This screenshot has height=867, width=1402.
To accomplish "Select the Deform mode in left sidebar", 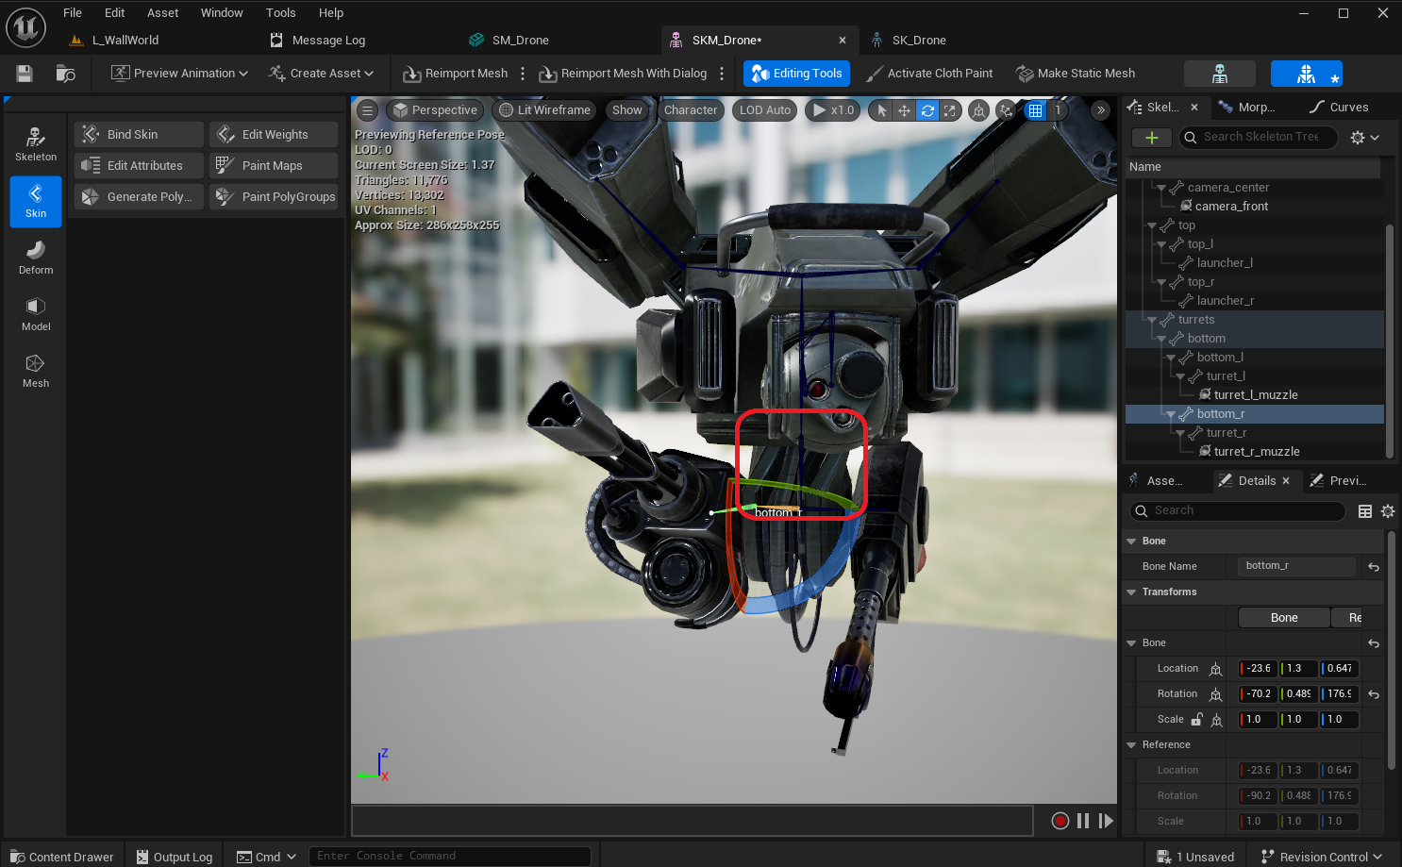I will click(36, 258).
